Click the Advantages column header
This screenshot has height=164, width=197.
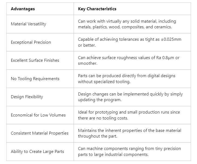point(23,9)
